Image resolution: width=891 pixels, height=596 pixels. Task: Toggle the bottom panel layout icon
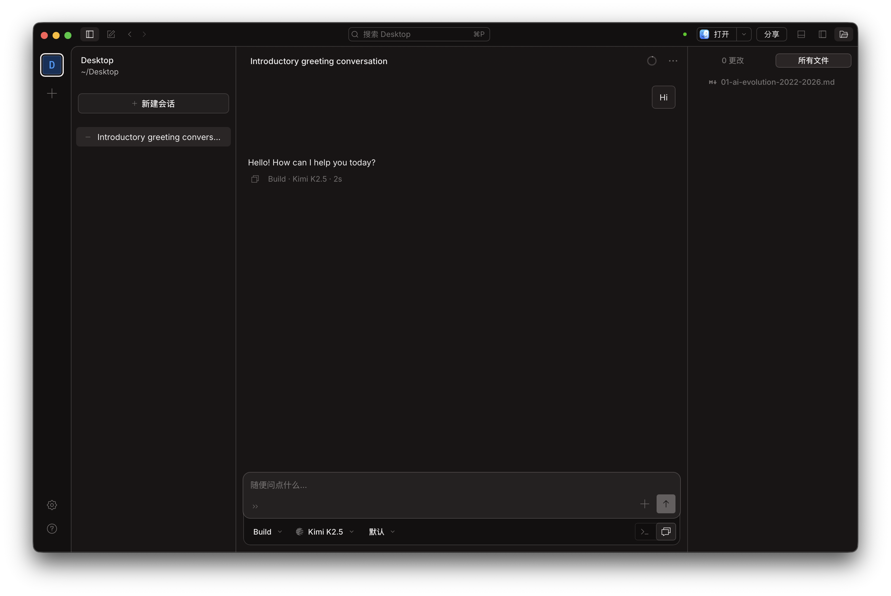[x=801, y=34]
